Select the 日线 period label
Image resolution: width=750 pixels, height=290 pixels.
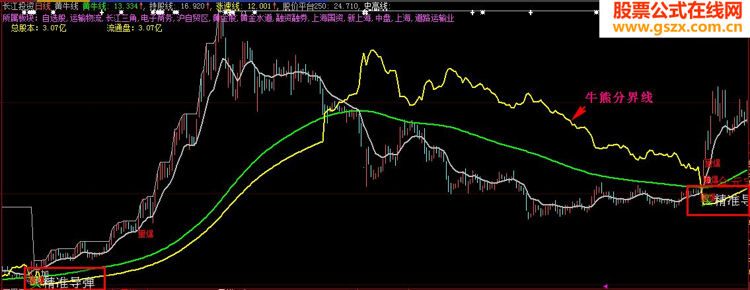click(42, 7)
